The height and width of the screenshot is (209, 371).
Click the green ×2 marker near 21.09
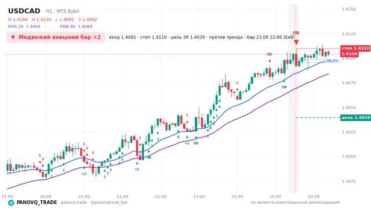click(x=137, y=169)
